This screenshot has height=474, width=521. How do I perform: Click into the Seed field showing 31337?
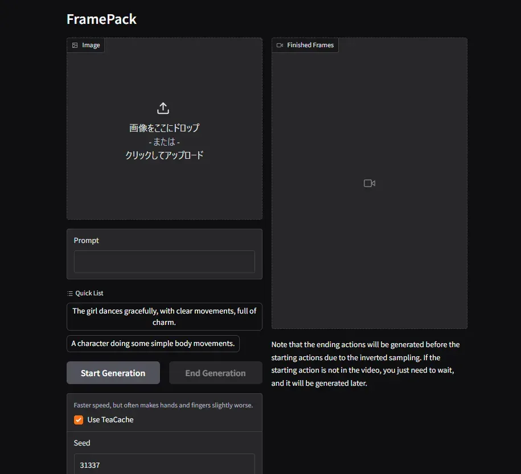[165, 465]
